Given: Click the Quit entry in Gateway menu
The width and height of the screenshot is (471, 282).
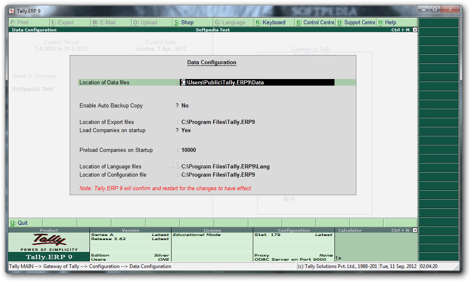Looking at the screenshot, I should click(289, 198).
